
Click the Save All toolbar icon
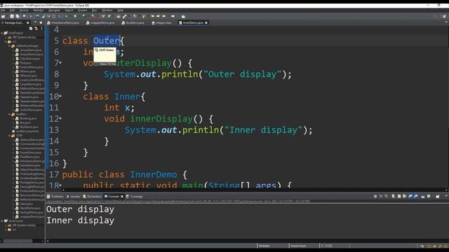click(18, 16)
